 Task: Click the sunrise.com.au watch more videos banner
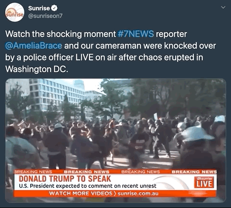(x=103, y=194)
